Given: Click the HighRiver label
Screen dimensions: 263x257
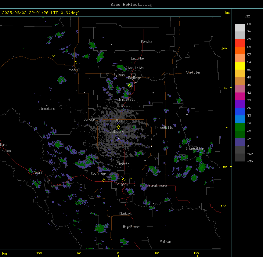Looking at the screenshot, I should (x=131, y=227).
